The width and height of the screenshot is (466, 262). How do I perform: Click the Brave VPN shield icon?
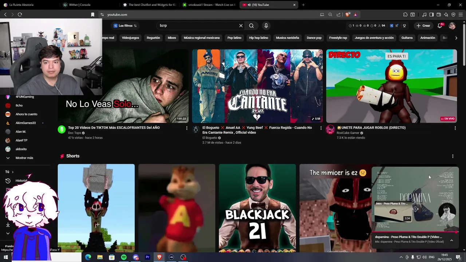pyautogui.click(x=453, y=15)
